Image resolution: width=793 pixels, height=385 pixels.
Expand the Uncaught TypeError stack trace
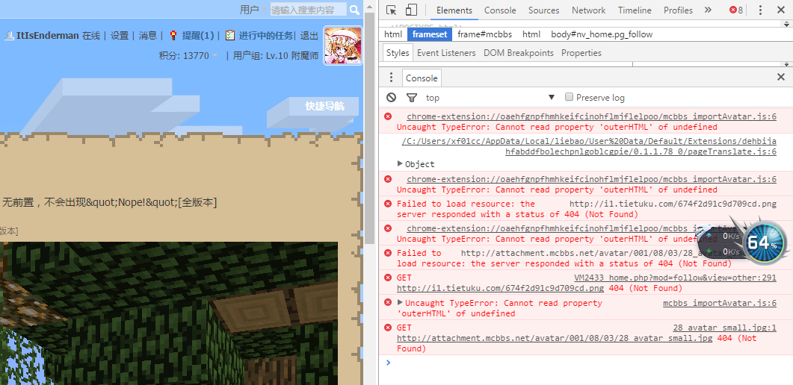point(400,303)
